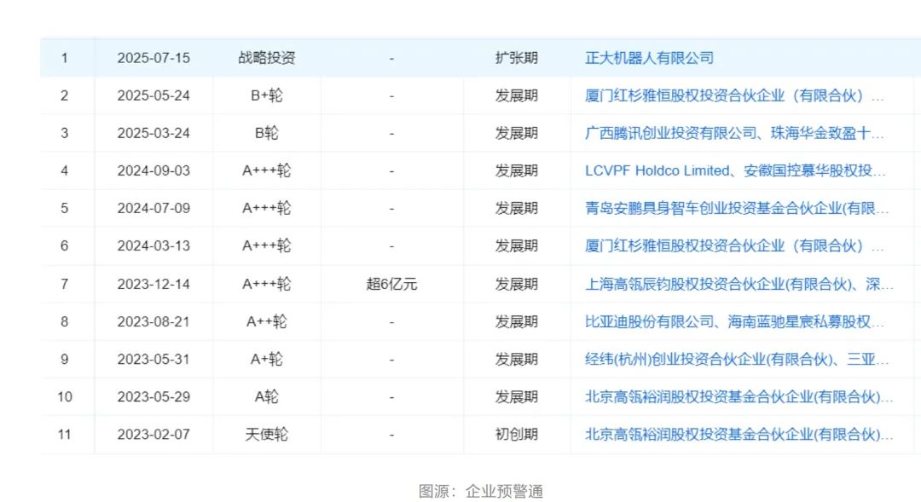
Task: Select date cell 2024-03-13
Action: [153, 246]
